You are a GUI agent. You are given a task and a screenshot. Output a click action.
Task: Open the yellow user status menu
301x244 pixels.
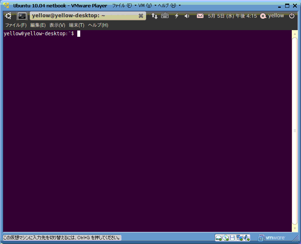click(272, 16)
